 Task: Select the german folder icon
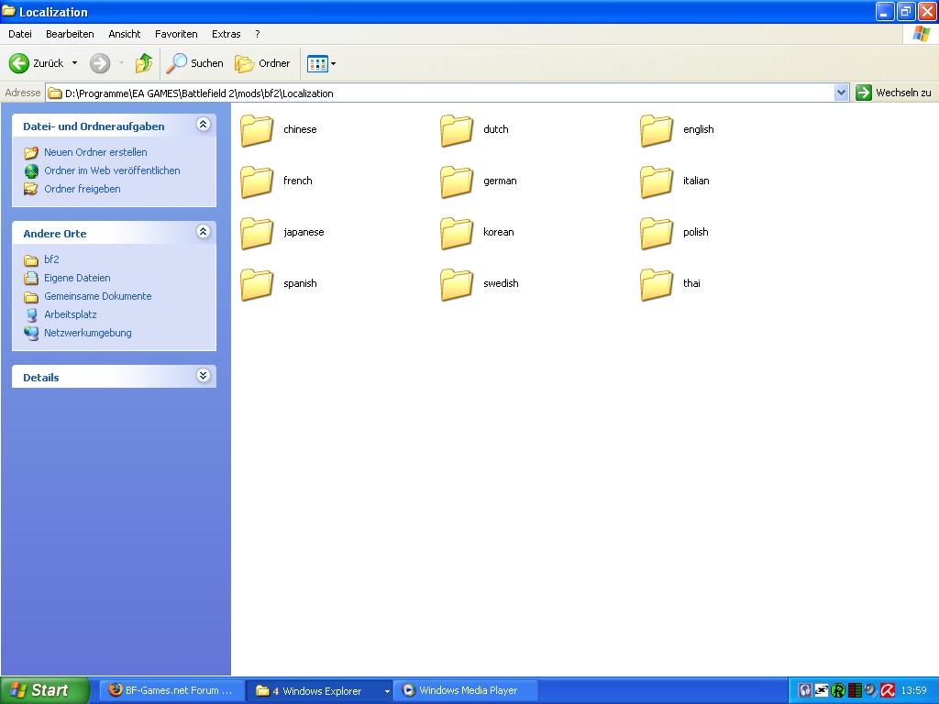pyautogui.click(x=457, y=181)
